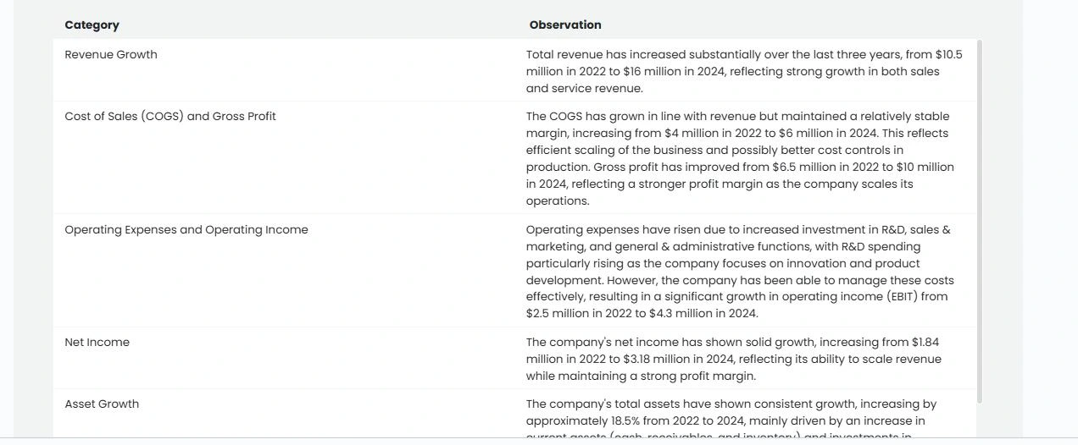Select the Asset Growth category cell
This screenshot has width=1078, height=445.
coord(102,404)
